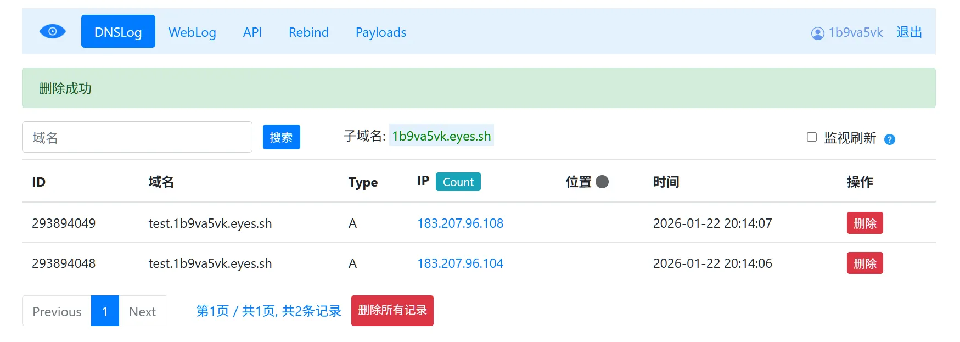Click the blue help question mark icon
960x342 pixels.
[889, 139]
